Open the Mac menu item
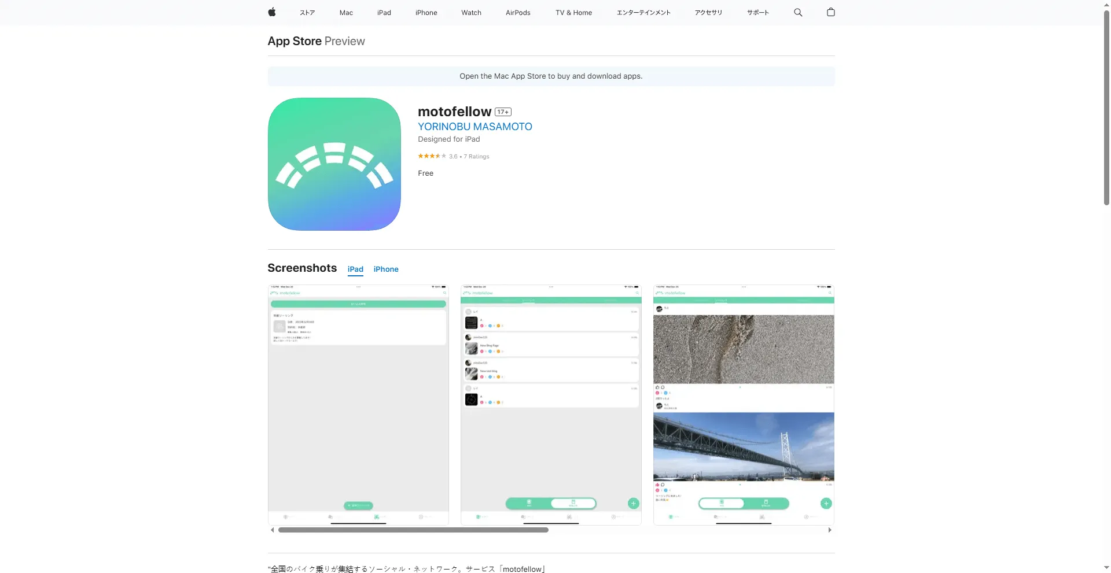Viewport: 1111px width, 573px height. click(346, 13)
